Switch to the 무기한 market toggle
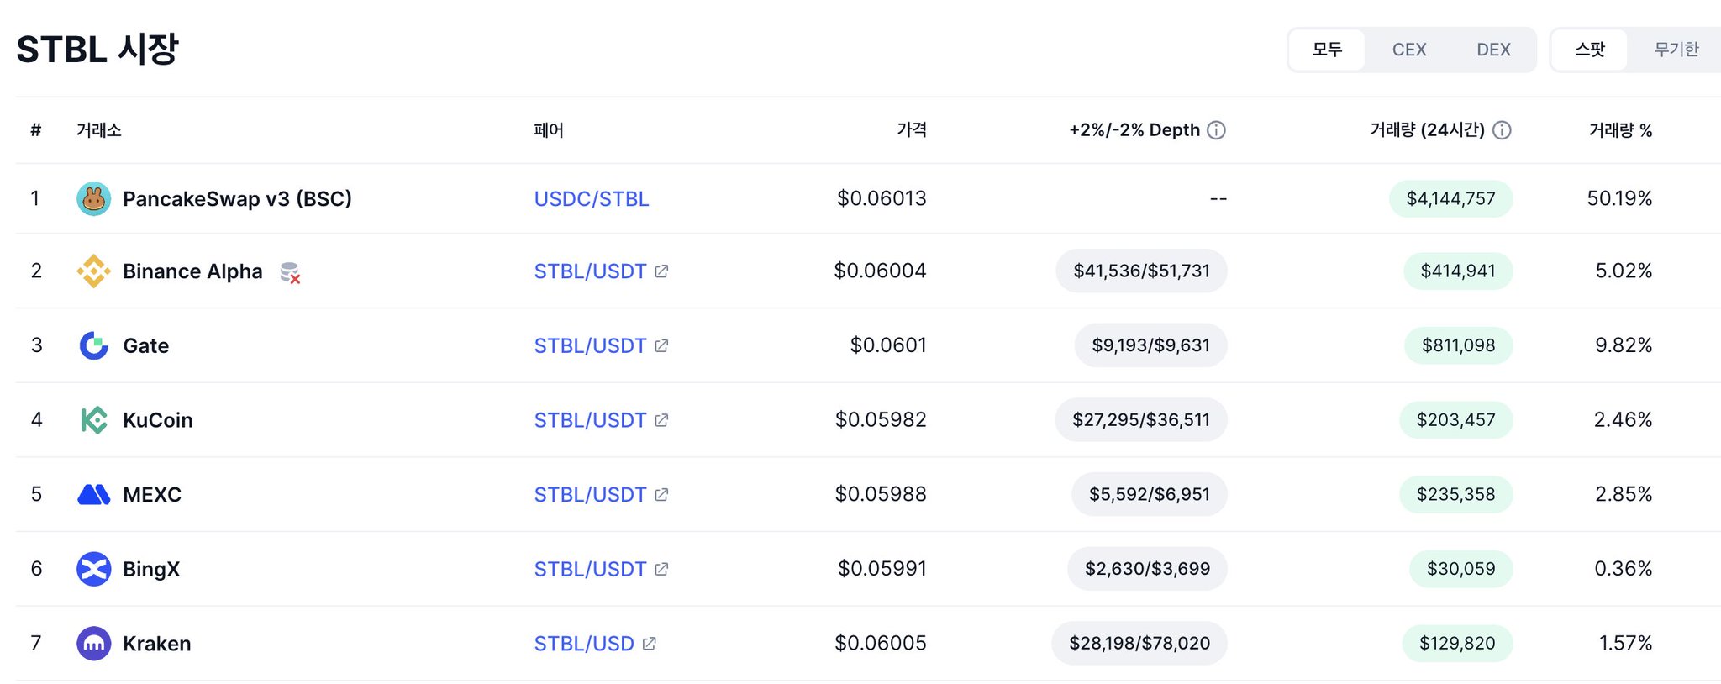The height and width of the screenshot is (684, 1721). [x=1676, y=50]
